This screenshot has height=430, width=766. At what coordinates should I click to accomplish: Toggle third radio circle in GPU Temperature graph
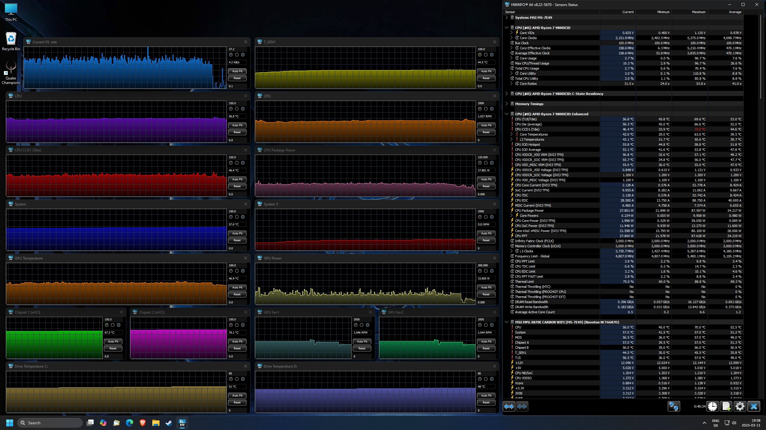point(243,271)
